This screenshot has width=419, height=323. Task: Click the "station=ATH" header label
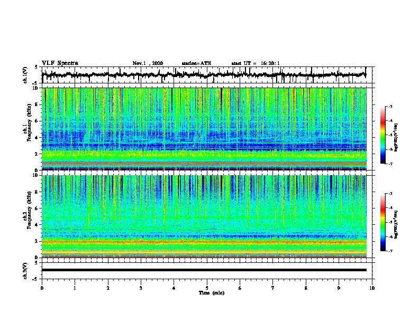point(196,63)
